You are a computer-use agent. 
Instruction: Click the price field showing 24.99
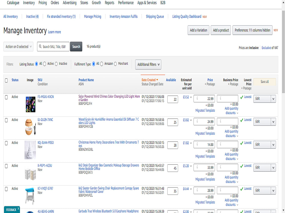coord(204,122)
